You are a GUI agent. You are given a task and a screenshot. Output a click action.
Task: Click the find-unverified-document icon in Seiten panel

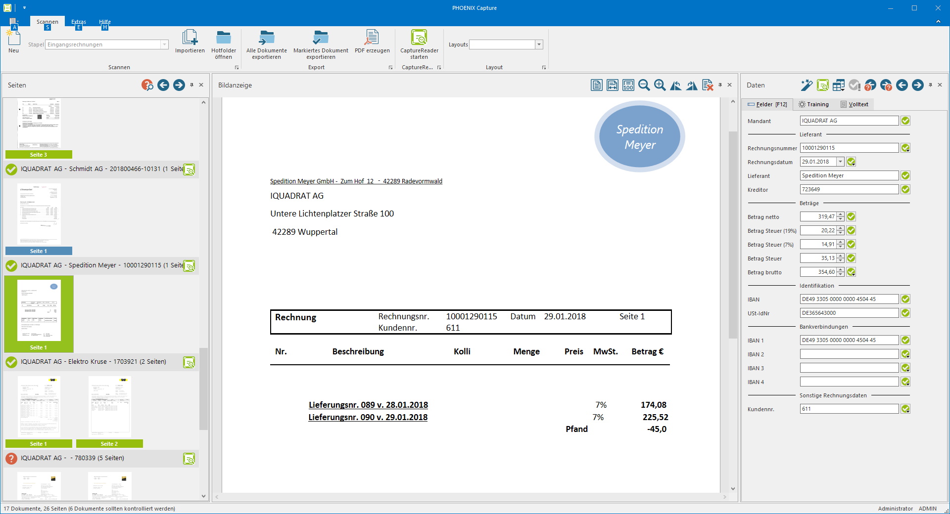(147, 85)
